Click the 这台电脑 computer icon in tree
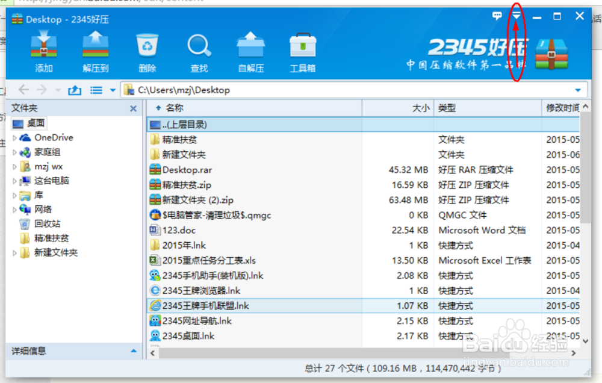The image size is (602, 383). [x=25, y=181]
